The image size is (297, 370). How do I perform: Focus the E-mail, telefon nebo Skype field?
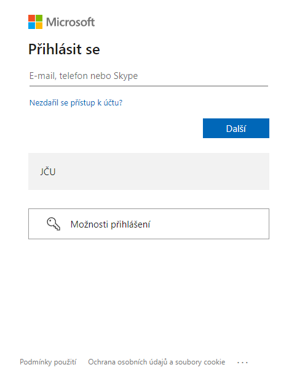tap(149, 76)
